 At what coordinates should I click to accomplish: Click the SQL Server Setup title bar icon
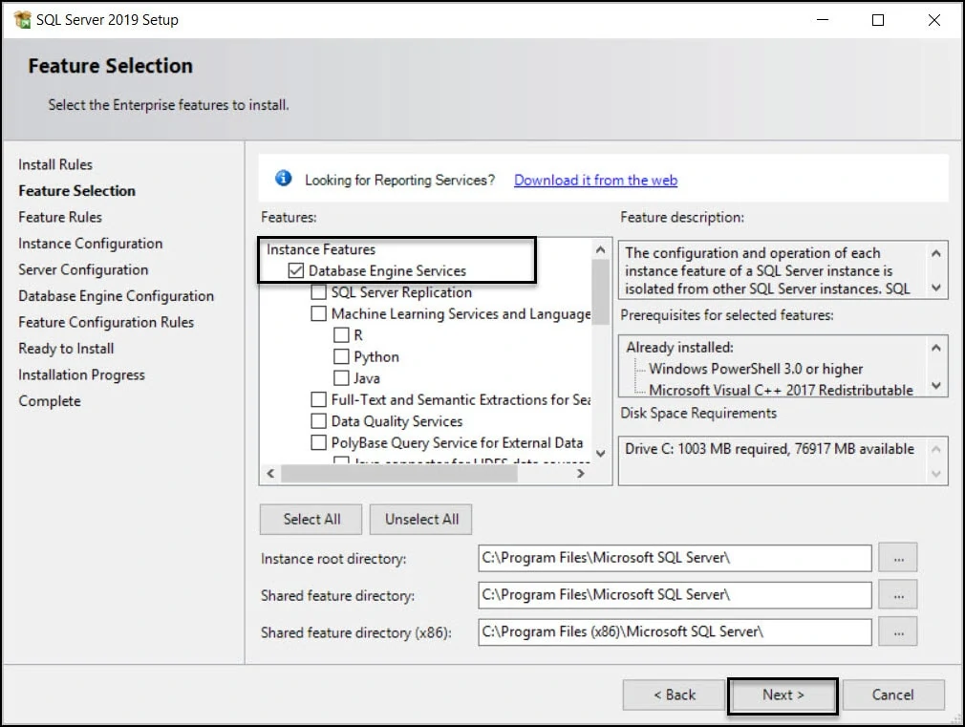[22, 20]
